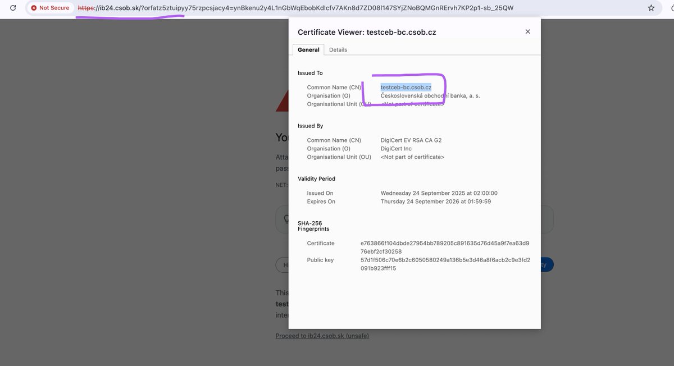674x366 pixels.
Task: Click the Issued On label
Action: point(320,193)
